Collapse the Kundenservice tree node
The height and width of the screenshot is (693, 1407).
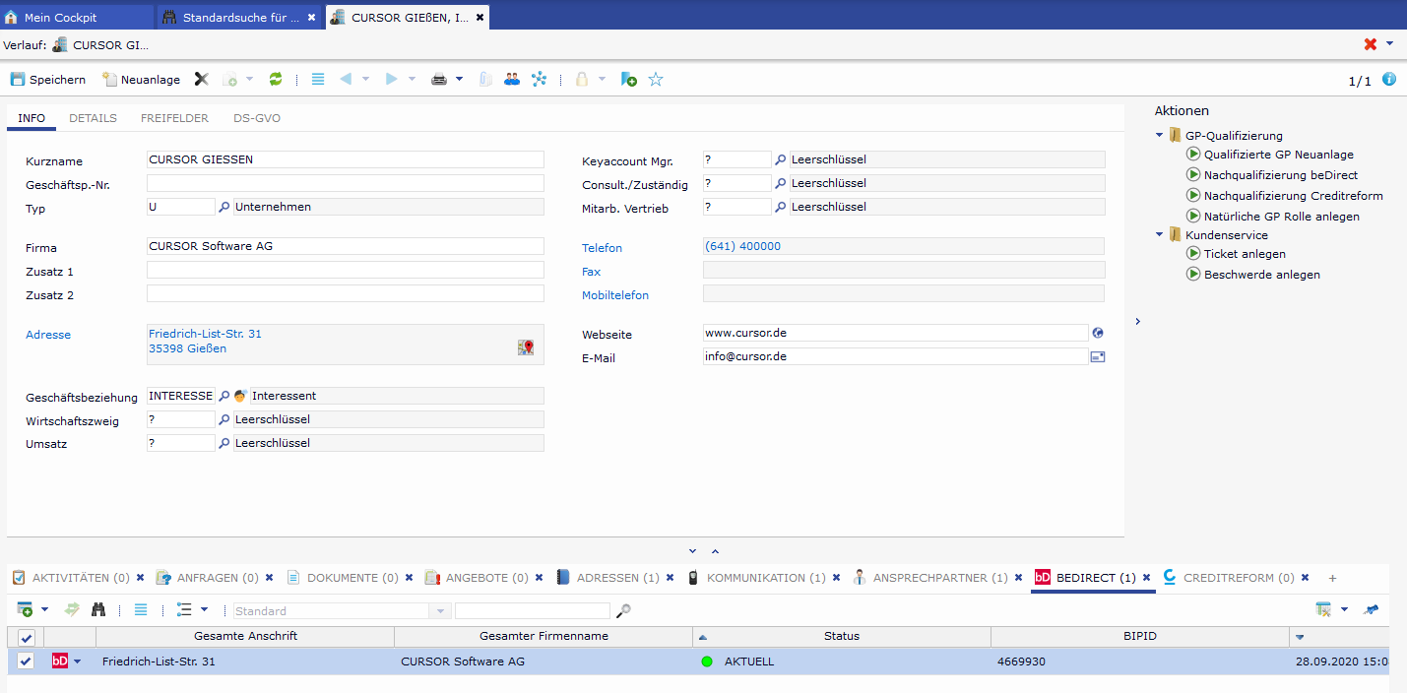(x=1161, y=235)
